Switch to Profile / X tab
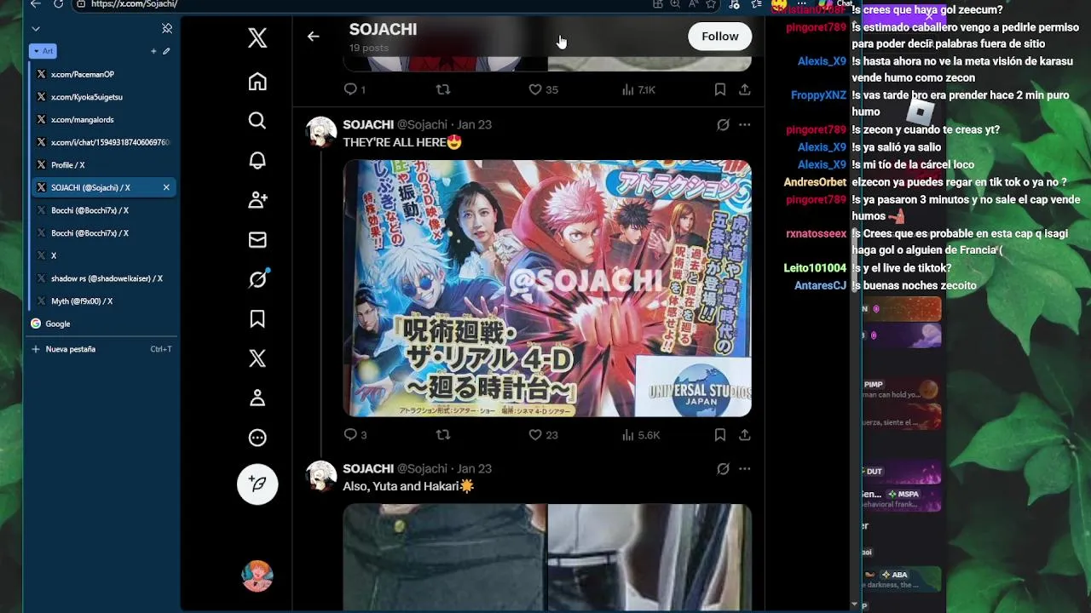1091x613 pixels. click(103, 165)
